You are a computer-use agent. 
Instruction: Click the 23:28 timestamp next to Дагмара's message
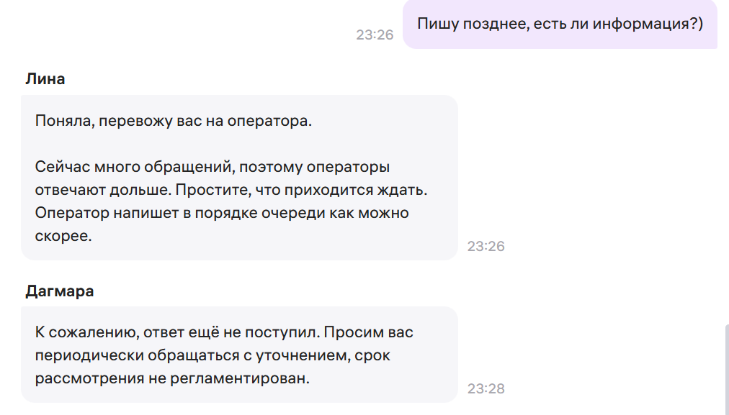pyautogui.click(x=486, y=388)
